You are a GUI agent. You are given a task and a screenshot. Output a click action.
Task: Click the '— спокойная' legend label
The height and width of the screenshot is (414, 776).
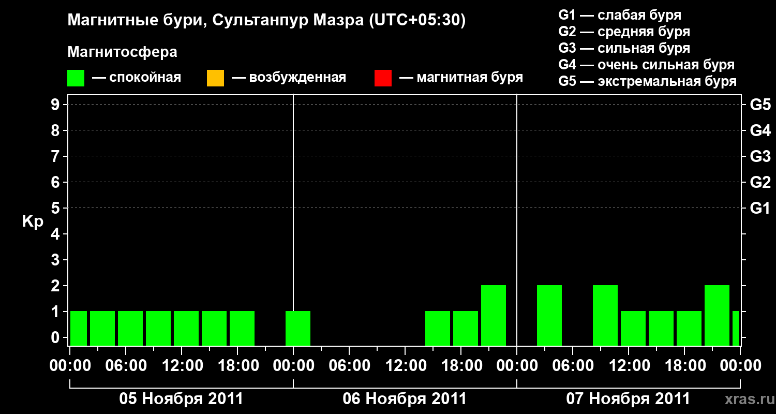click(137, 78)
